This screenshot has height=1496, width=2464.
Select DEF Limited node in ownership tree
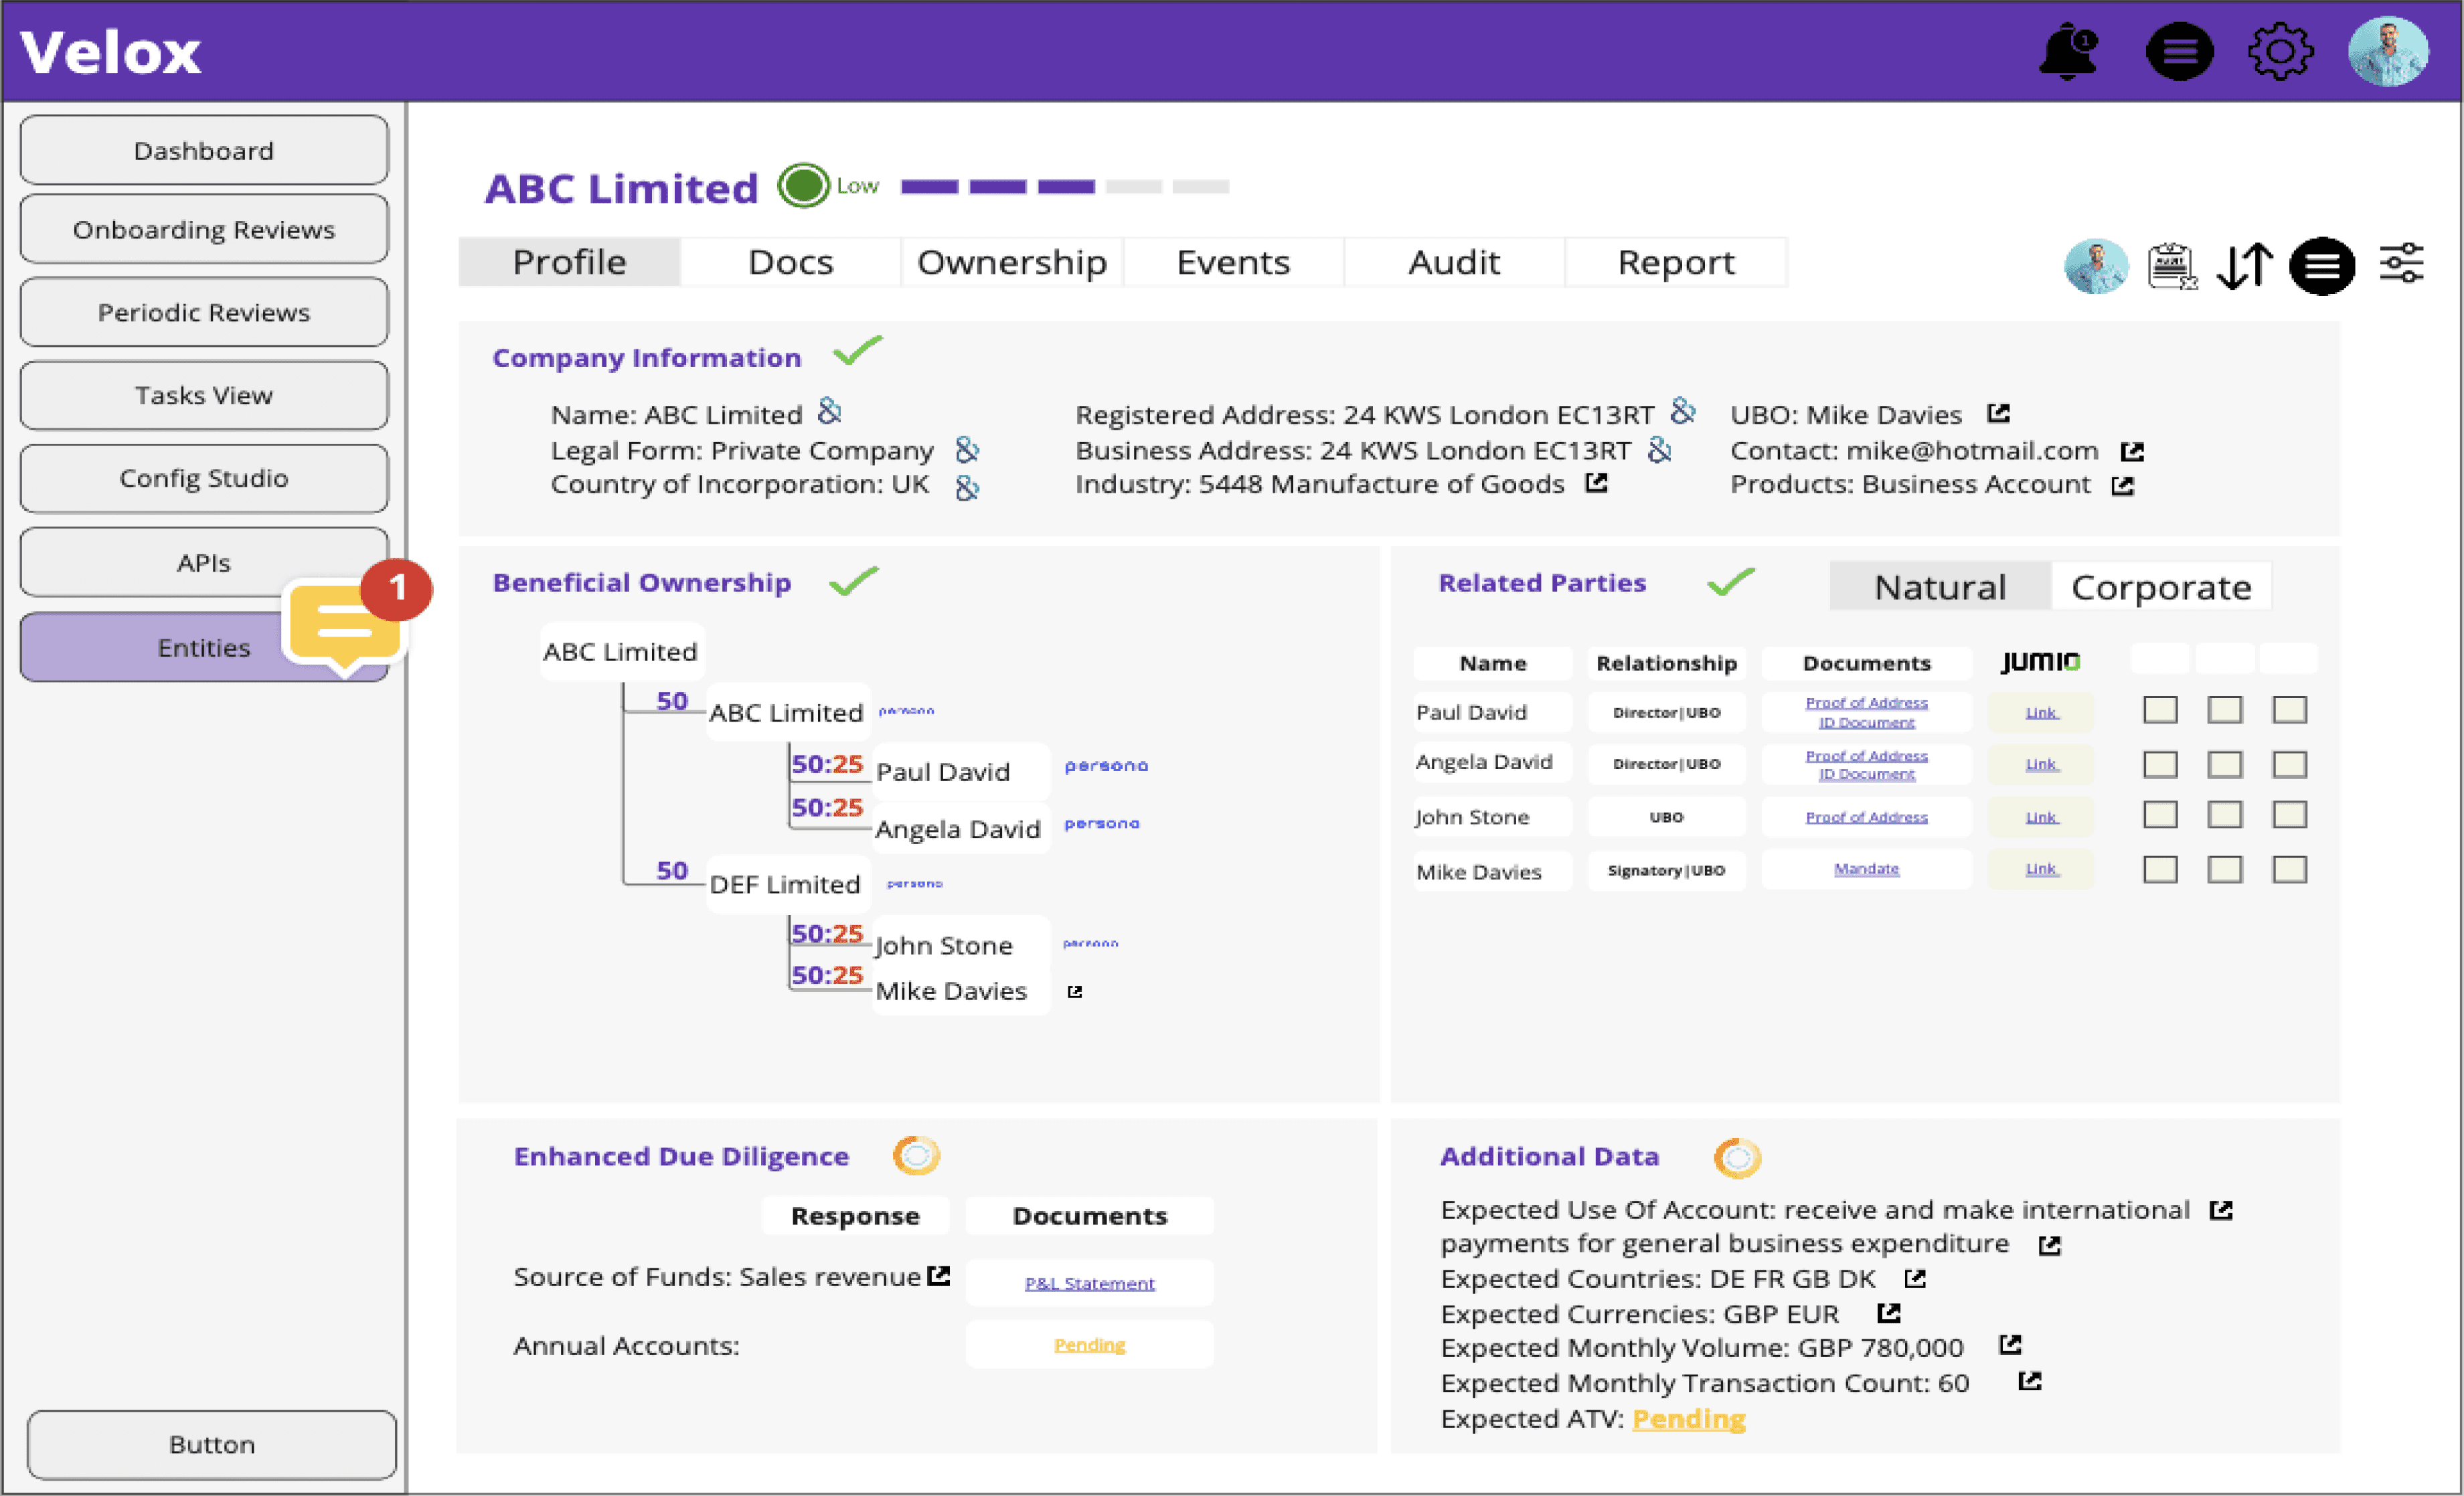786,885
